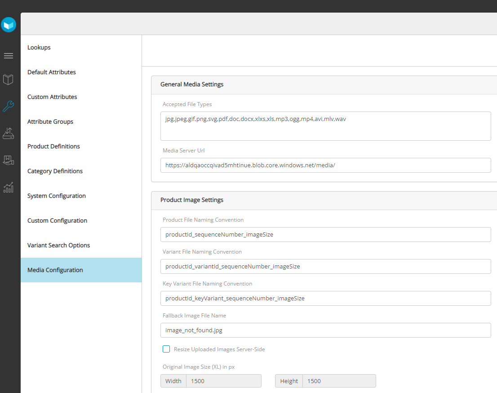Open the import/export tray icon
Viewport: 497px width, 393px height.
point(9,133)
